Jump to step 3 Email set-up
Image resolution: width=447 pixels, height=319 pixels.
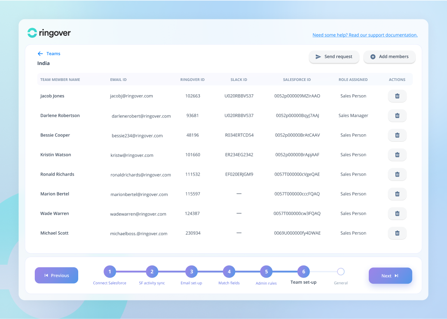pos(192,272)
